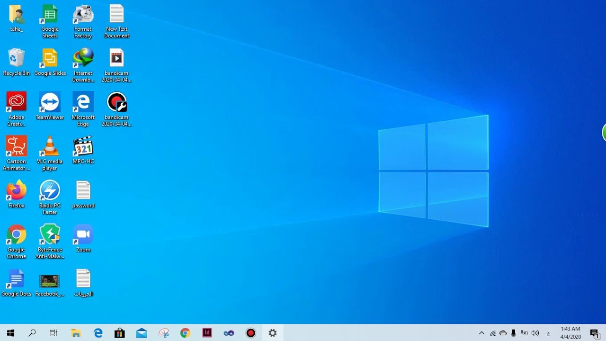Viewport: 606px width, 341px height.
Task: Open the Wi-Fi network flyout
Action: (x=493, y=333)
